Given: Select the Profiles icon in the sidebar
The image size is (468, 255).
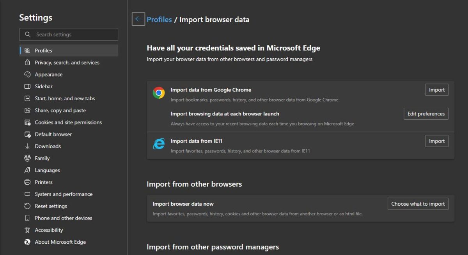Looking at the screenshot, I should [27, 50].
